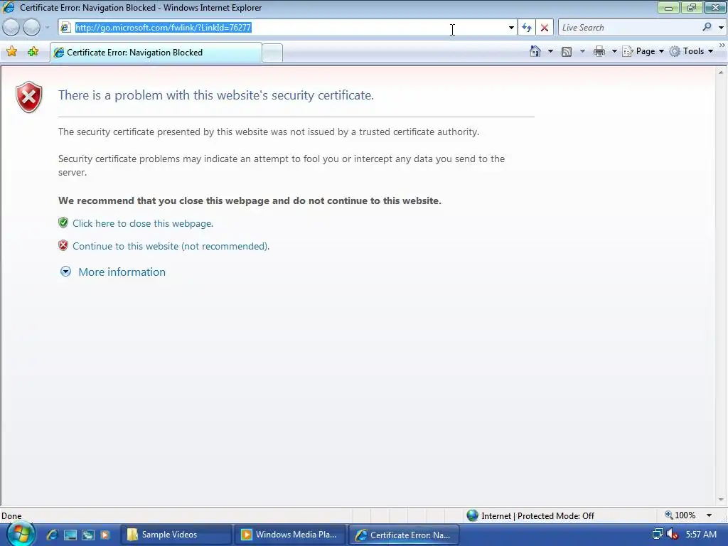The height and width of the screenshot is (546, 728).
Task: Open the Feeds dropdown arrow
Action: 582,51
